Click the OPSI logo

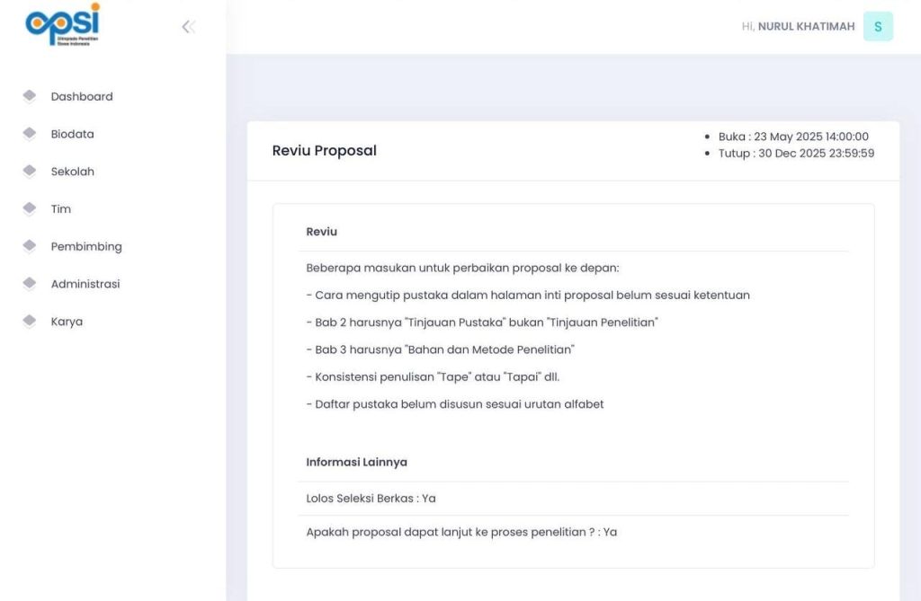point(62,25)
